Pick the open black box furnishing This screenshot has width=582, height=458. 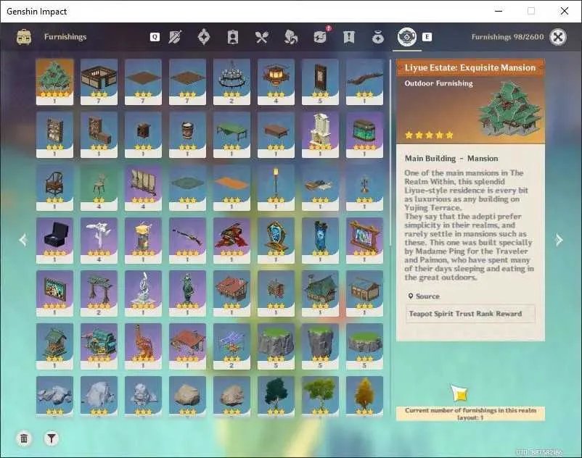pyautogui.click(x=54, y=241)
